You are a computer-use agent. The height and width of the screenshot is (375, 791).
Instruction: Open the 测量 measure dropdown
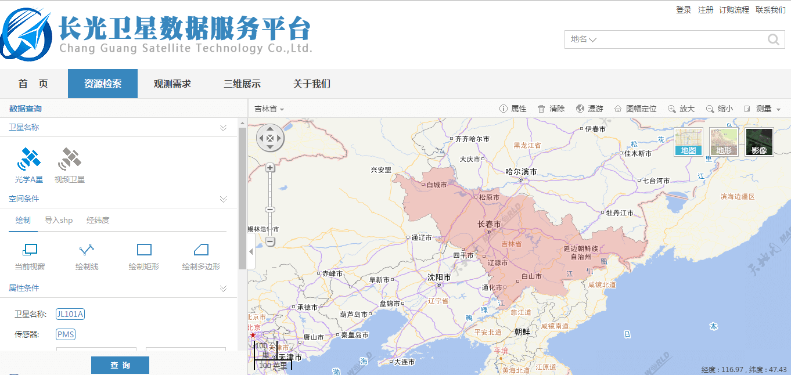click(x=762, y=109)
